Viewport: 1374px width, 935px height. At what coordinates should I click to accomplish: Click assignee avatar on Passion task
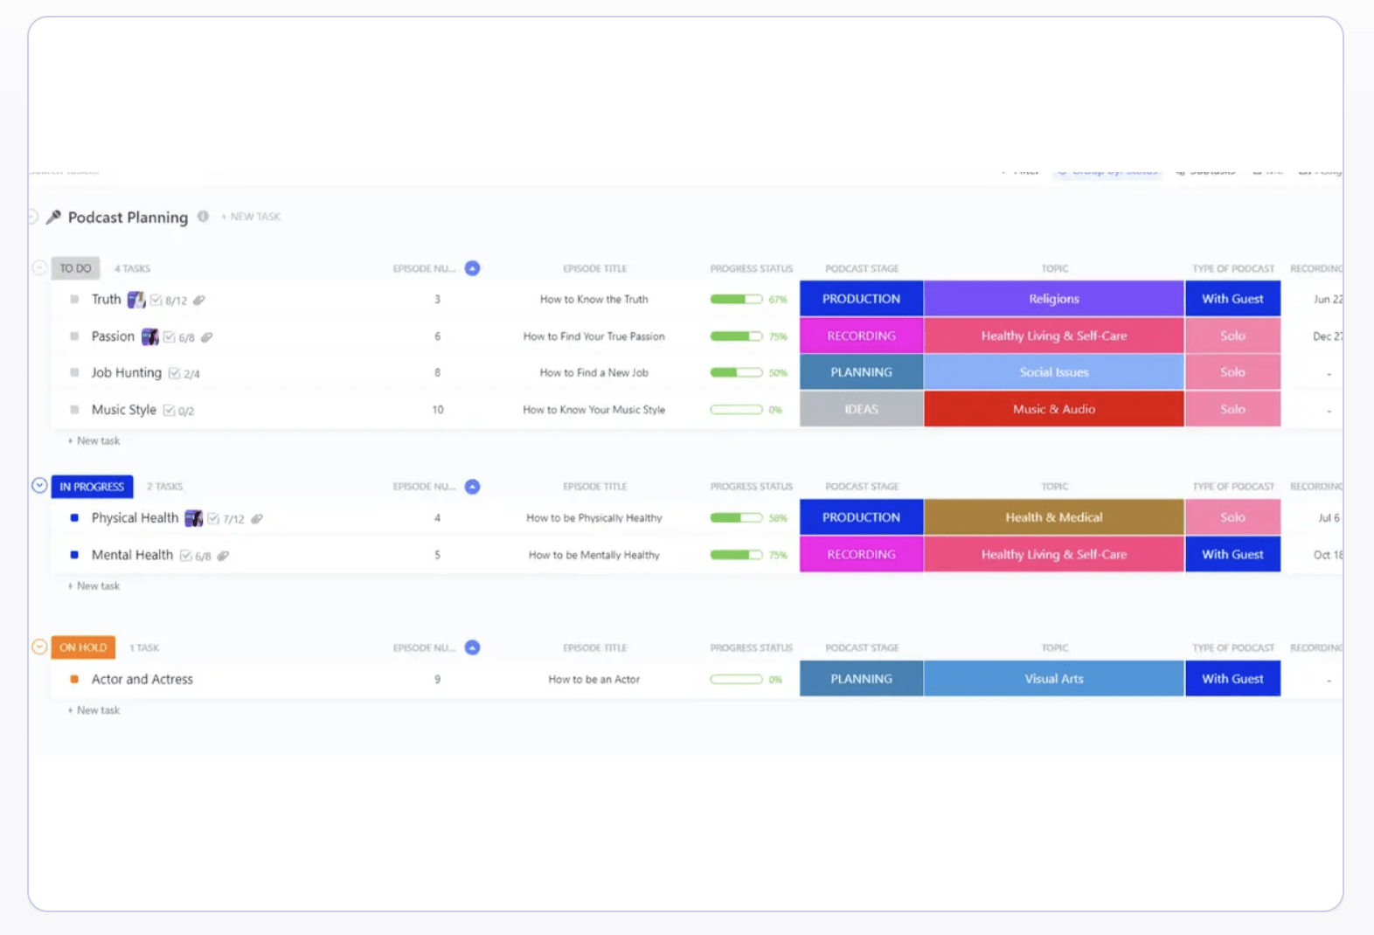[150, 336]
